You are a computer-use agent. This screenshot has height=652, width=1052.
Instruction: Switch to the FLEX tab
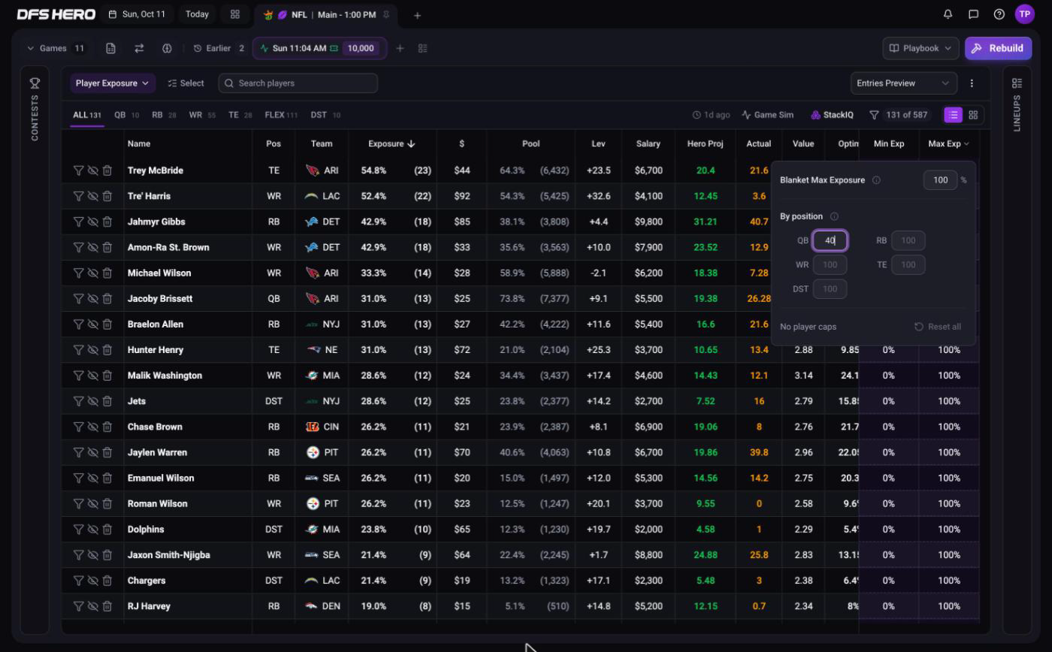[281, 115]
